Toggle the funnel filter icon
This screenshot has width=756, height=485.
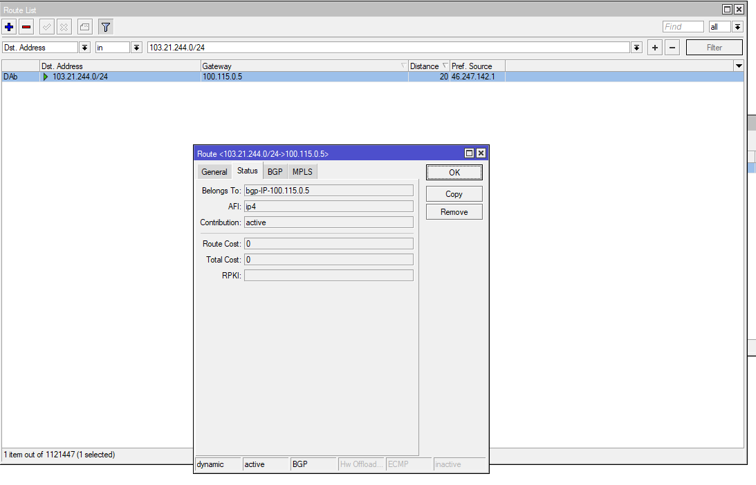click(x=106, y=27)
